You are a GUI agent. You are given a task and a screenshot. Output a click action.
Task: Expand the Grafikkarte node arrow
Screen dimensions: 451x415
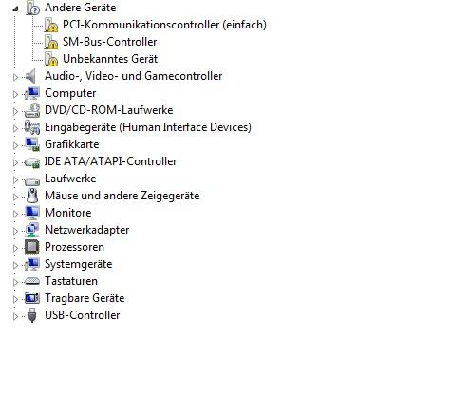15,145
